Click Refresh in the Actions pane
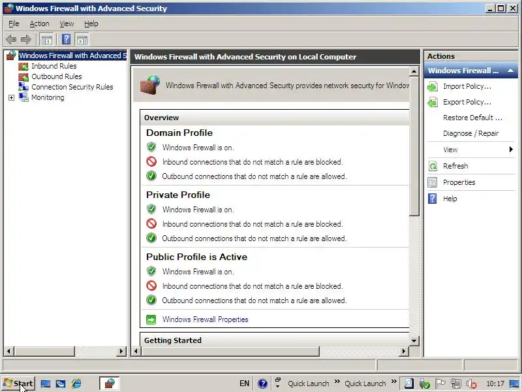Image resolution: width=522 pixels, height=392 pixels. (x=455, y=166)
